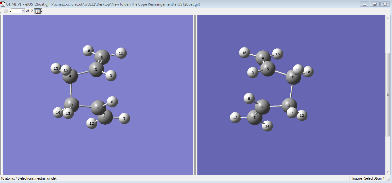Click the 'Inquire' status bar entry

pyautogui.click(x=357, y=178)
